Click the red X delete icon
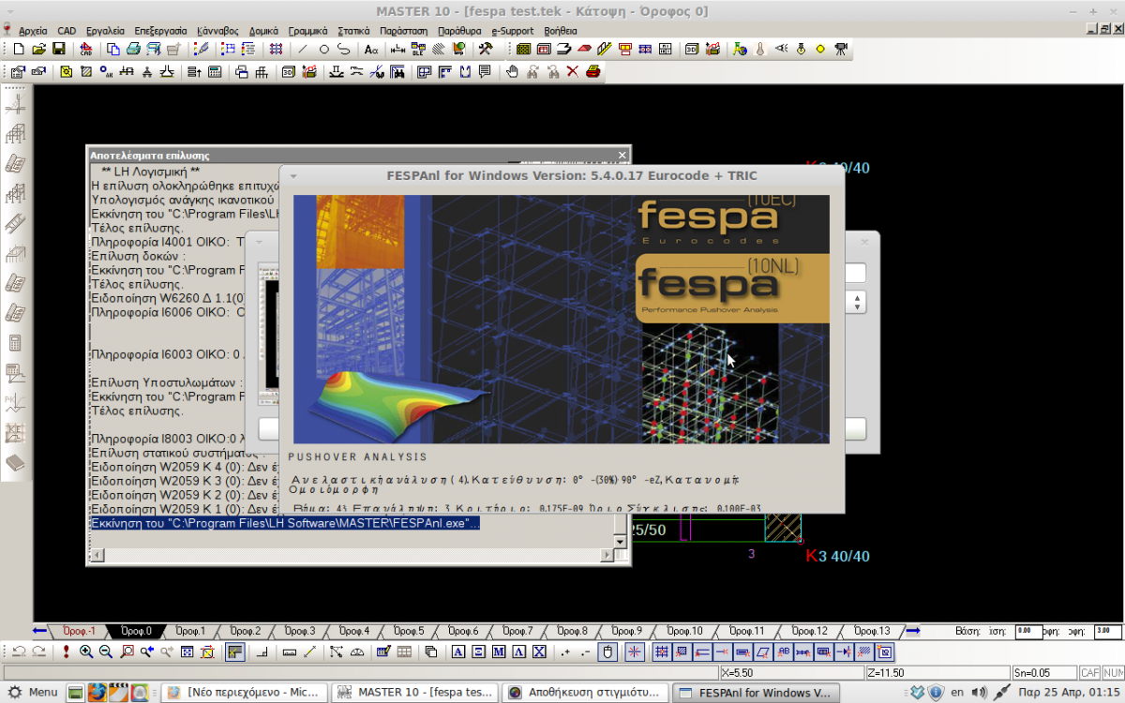The width and height of the screenshot is (1125, 703). point(573,71)
